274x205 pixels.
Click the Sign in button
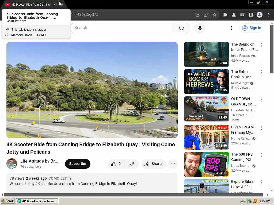tap(252, 28)
